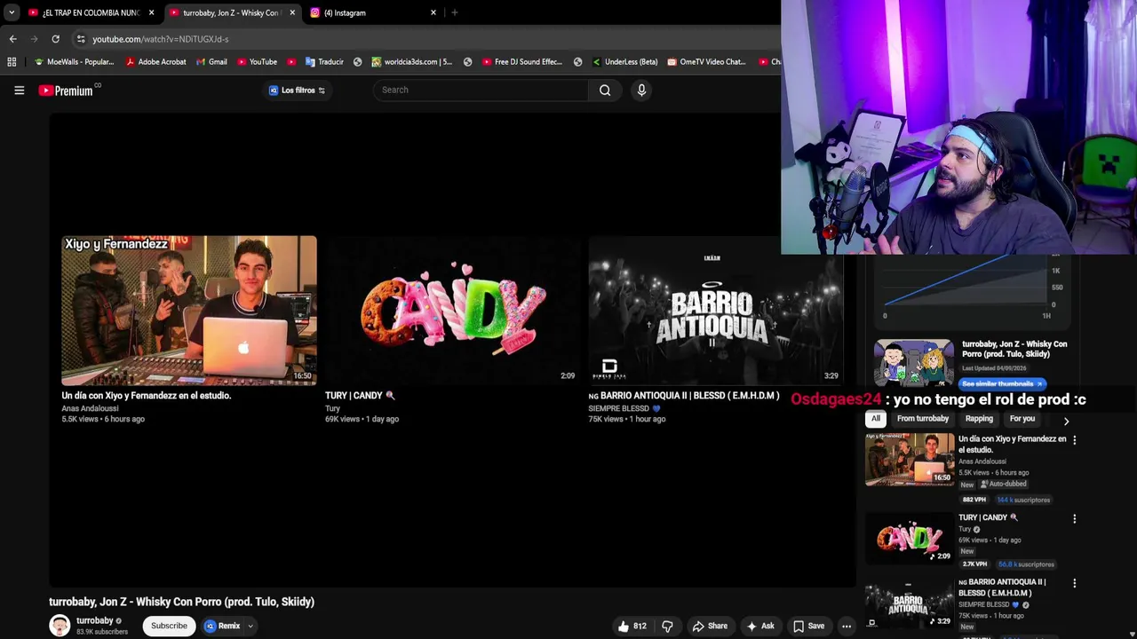
Task: Open options menu for 'BARRIO ANTIOQUIA II' sidebar video
Action: click(1074, 583)
